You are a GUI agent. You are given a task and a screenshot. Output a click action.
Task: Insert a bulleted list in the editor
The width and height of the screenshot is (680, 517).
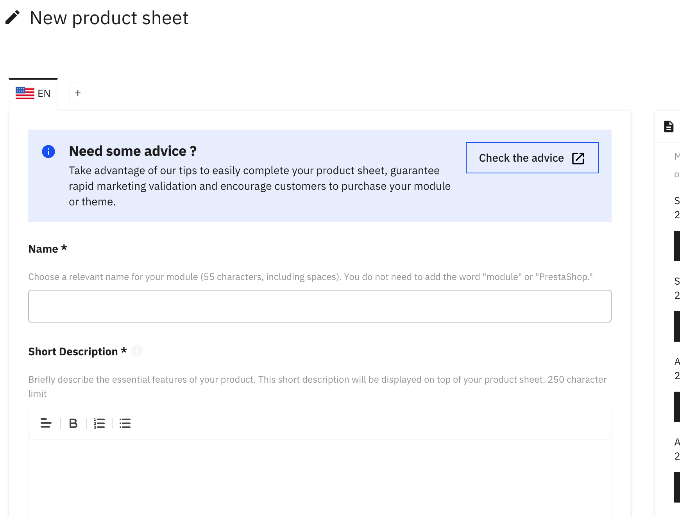pos(125,423)
